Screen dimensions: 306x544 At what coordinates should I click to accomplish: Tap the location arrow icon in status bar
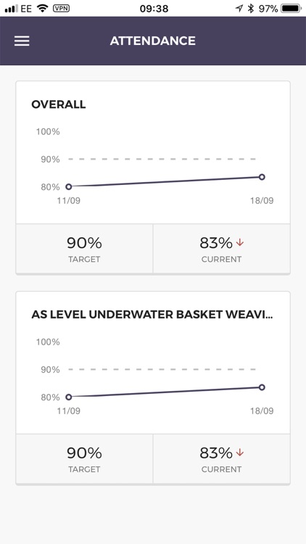click(x=239, y=9)
